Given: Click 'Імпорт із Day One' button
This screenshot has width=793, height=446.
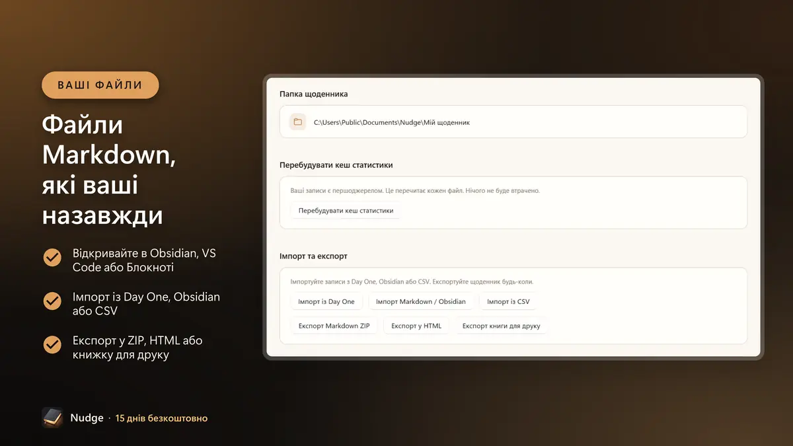Looking at the screenshot, I should tap(326, 301).
